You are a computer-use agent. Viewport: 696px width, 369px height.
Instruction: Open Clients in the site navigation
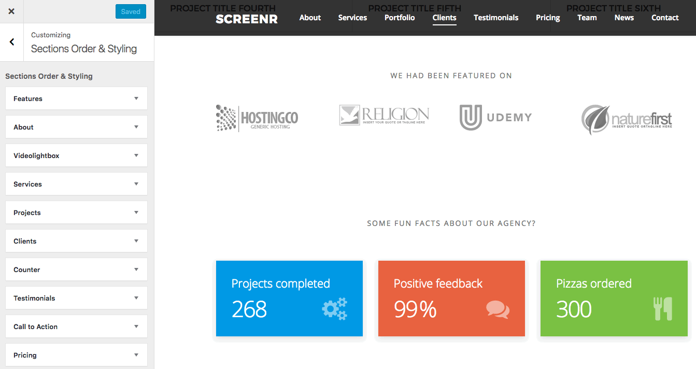pyautogui.click(x=444, y=18)
